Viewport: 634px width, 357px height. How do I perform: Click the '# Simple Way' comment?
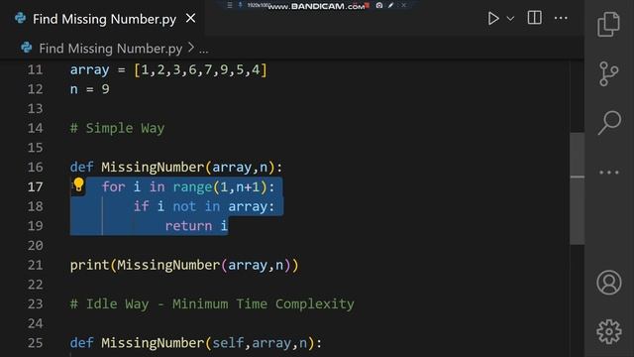coord(117,128)
